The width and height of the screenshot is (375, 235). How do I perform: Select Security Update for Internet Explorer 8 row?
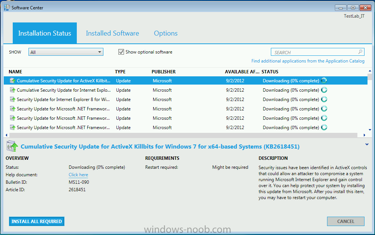(185, 99)
